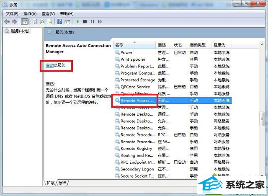Sort by the 登录为 column header
The image size is (268, 196).
[222, 45]
